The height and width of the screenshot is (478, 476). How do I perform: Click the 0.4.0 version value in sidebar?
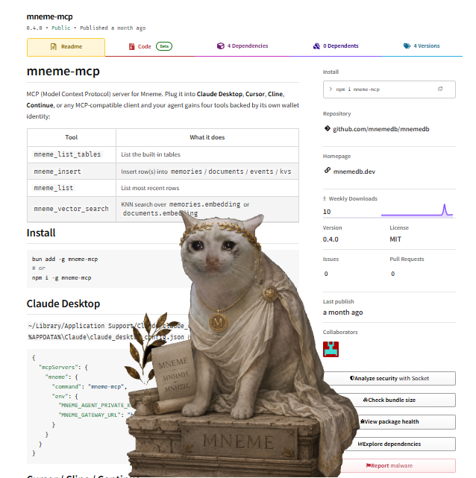pyautogui.click(x=331, y=239)
